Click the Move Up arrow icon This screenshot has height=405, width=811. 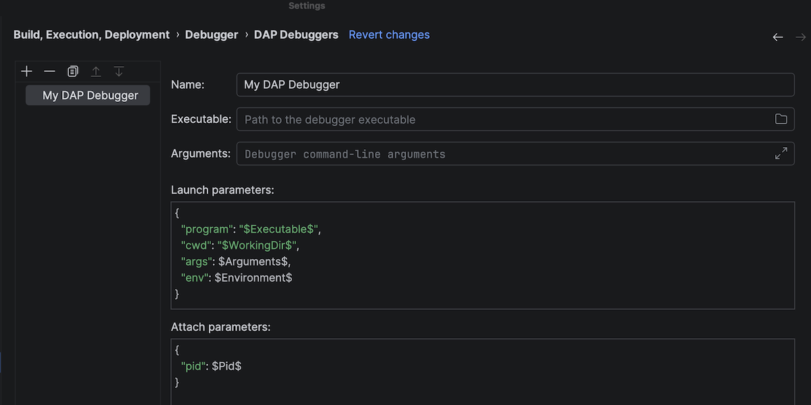click(96, 72)
